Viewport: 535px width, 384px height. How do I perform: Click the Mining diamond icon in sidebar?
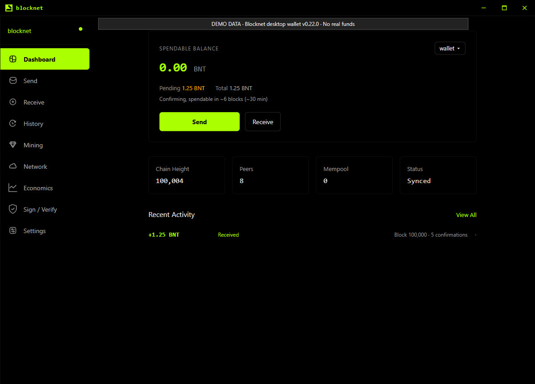[x=13, y=145]
